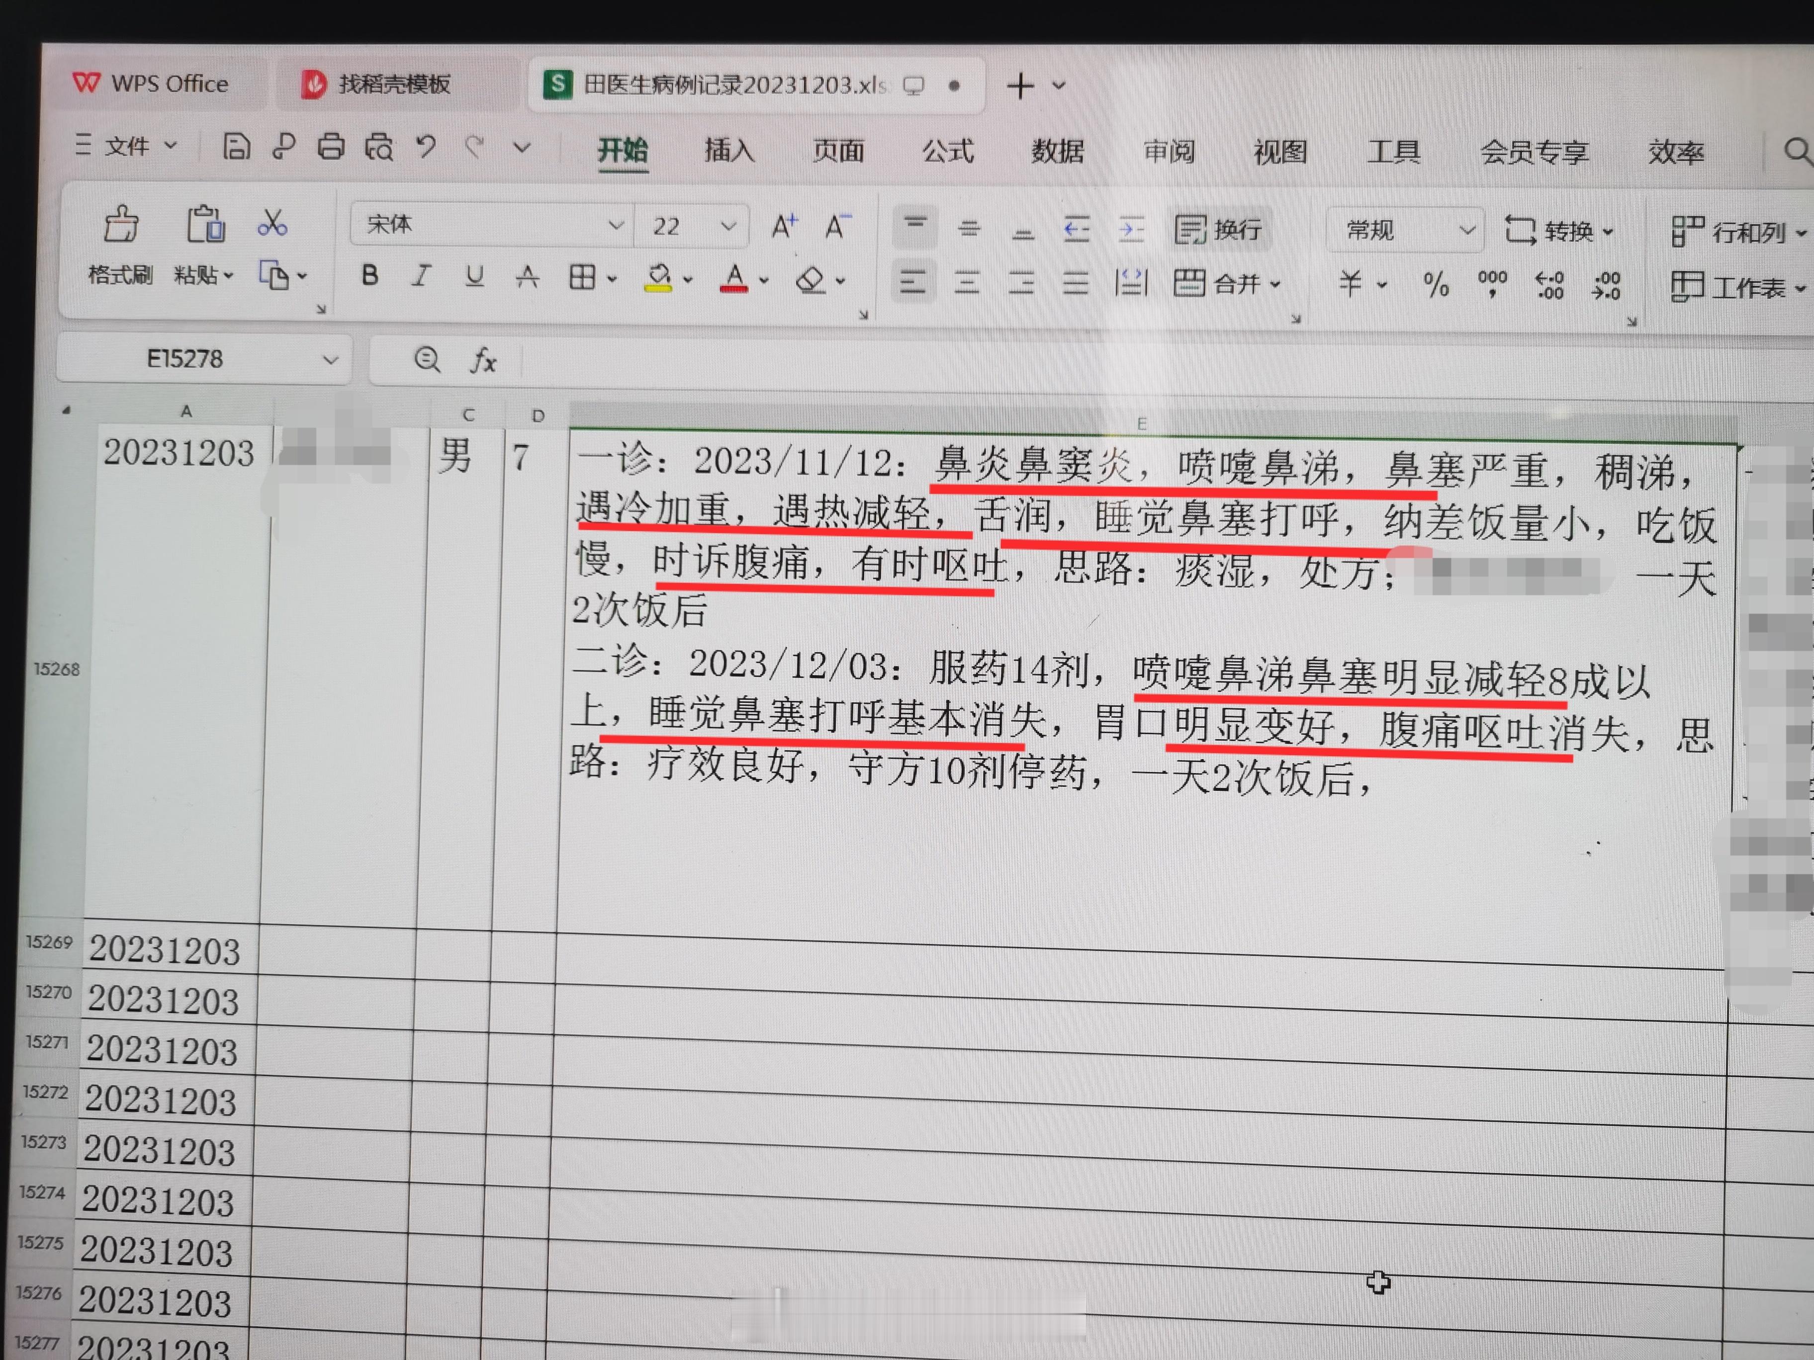
Task: Click the Strikethrough icon
Action: [527, 277]
